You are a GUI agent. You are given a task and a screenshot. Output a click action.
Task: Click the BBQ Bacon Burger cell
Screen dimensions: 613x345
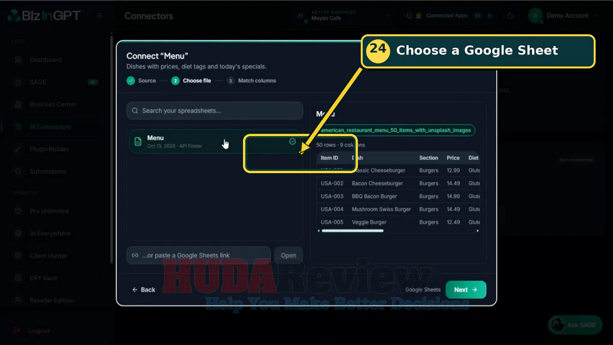[374, 196]
